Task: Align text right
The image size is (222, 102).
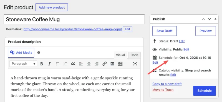Action: click(x=97, y=64)
